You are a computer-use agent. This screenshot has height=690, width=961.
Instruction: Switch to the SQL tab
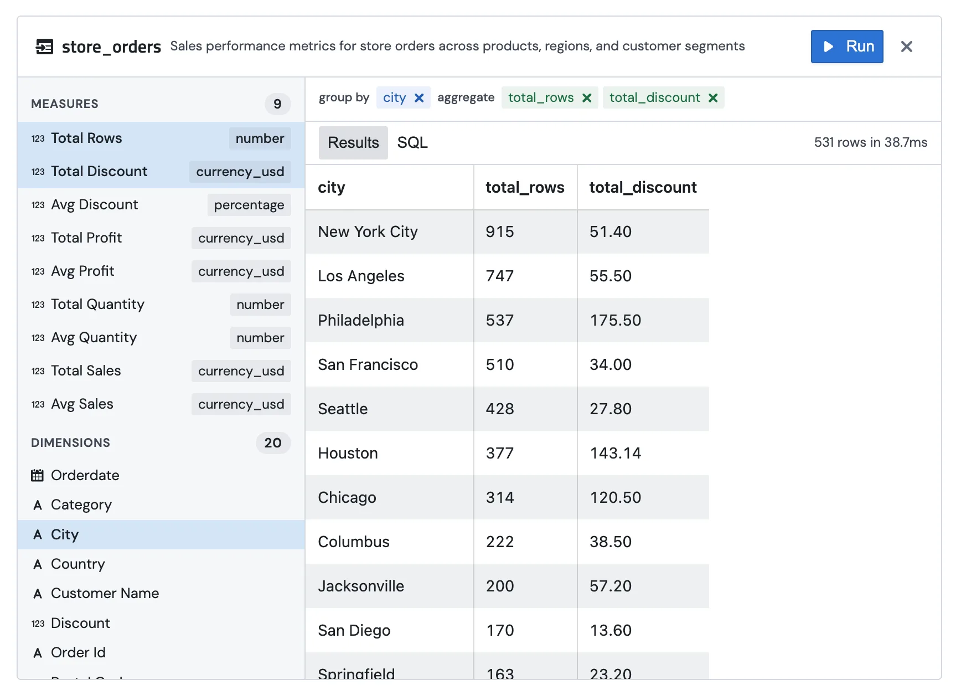(412, 143)
